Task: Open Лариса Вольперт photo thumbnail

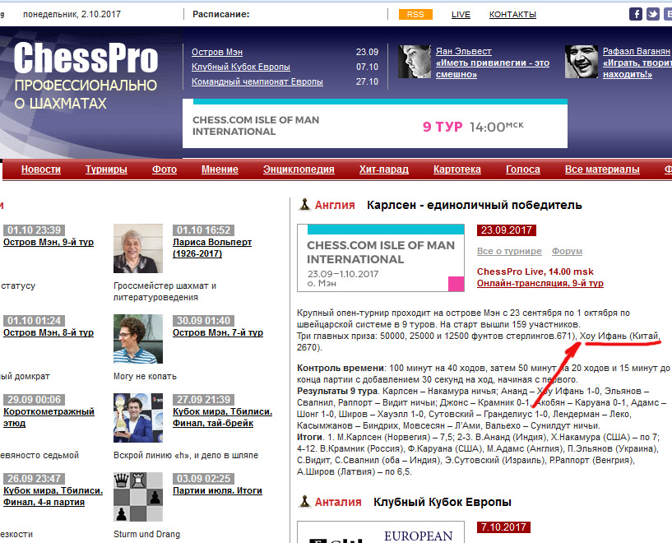Action: (138, 248)
